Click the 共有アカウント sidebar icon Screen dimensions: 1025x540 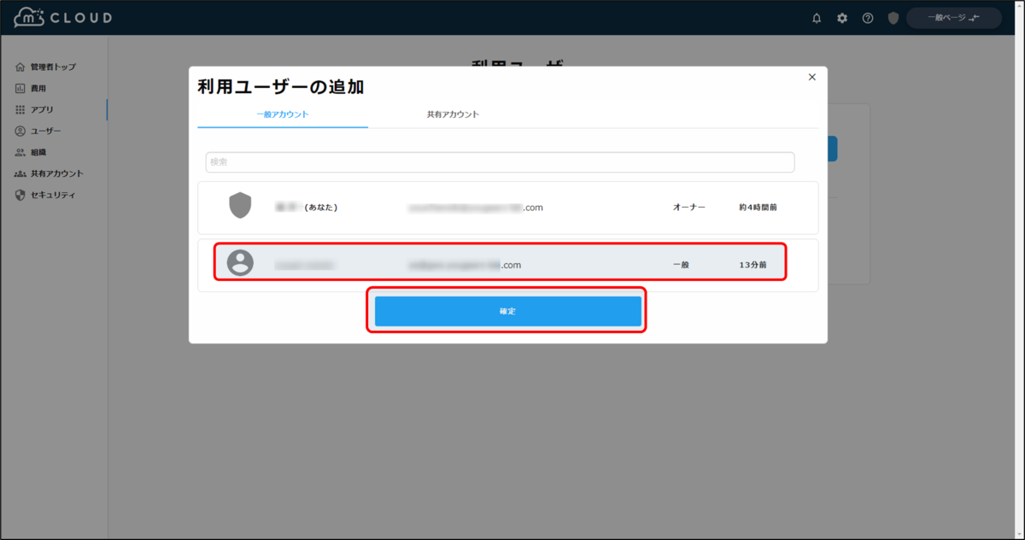(19, 173)
